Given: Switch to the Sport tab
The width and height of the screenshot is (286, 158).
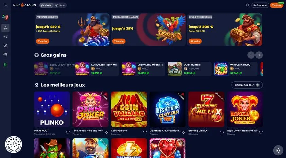Looking at the screenshot, I should [x=60, y=5].
